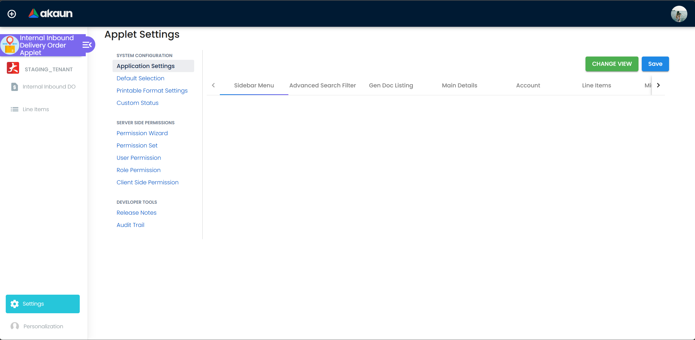The image size is (695, 340).
Task: Open the Permission Wizard link
Action: tap(142, 133)
